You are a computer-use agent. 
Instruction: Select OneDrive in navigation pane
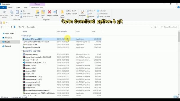coord(8,38)
